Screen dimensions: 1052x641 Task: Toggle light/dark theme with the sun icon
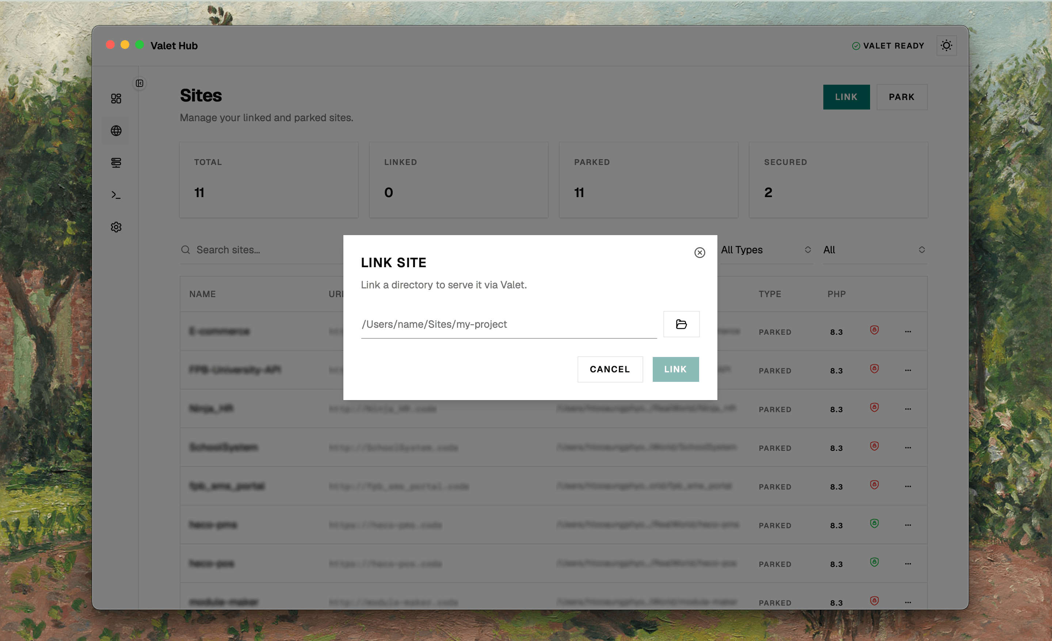tap(946, 46)
